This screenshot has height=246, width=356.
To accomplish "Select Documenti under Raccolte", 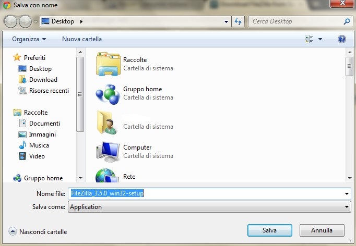I will click(44, 124).
